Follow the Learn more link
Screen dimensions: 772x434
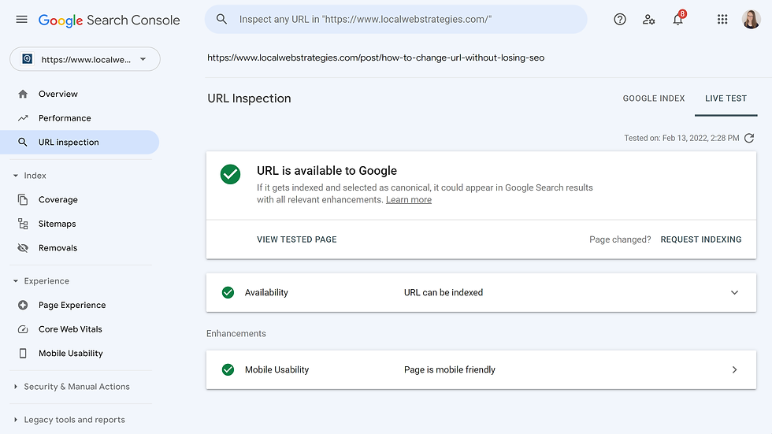(409, 200)
